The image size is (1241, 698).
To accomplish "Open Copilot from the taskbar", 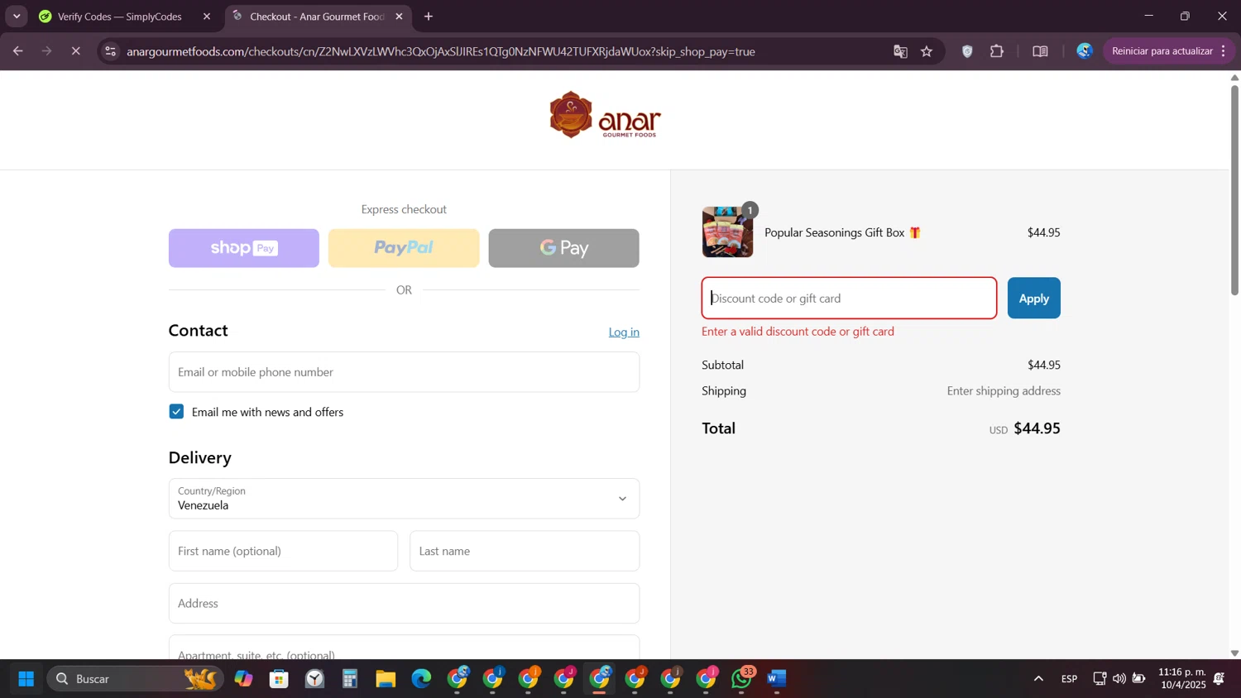I will click(x=243, y=679).
